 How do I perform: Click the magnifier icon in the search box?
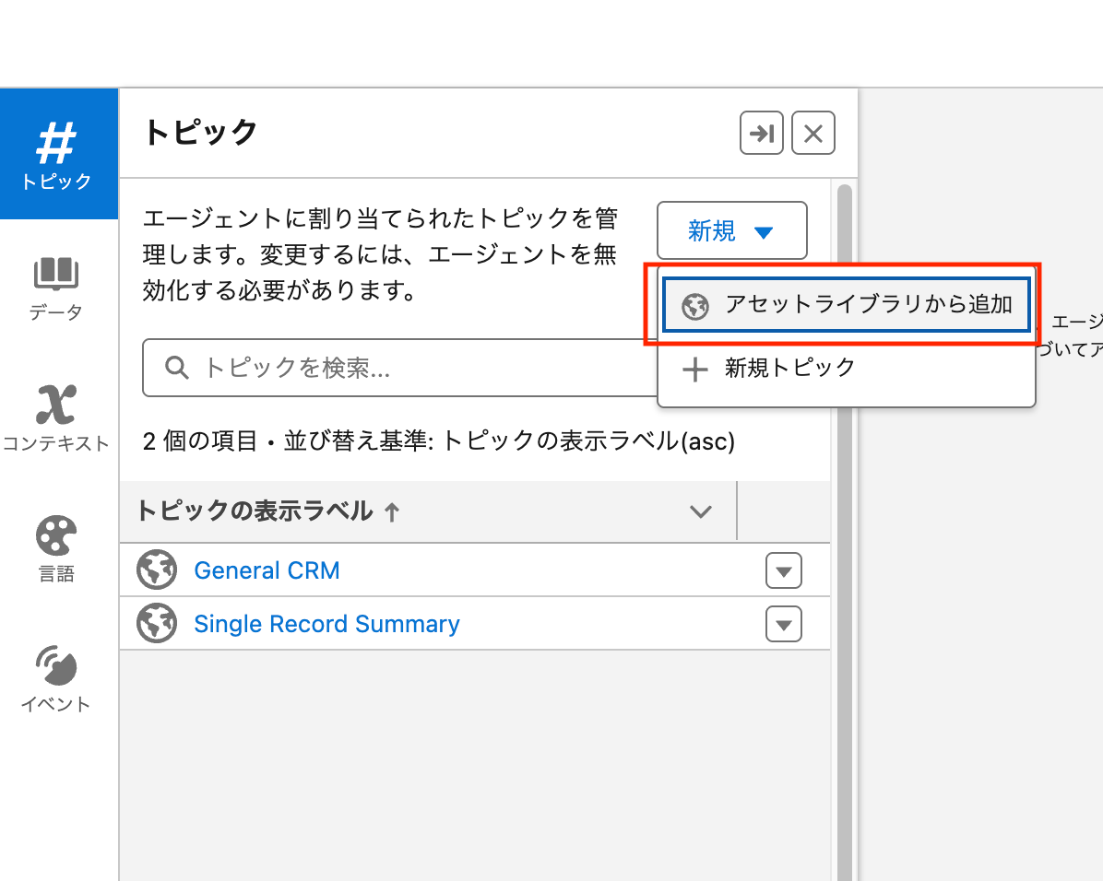pyautogui.click(x=176, y=368)
